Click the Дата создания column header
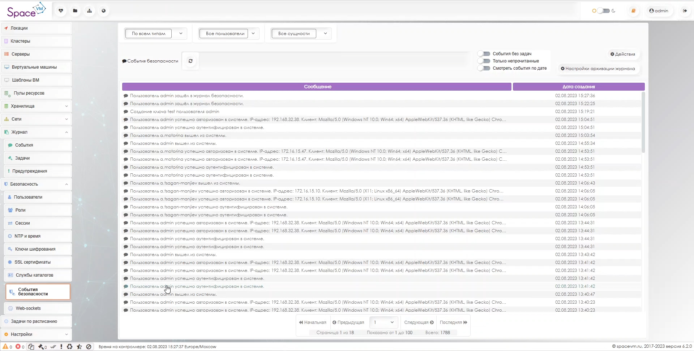This screenshot has height=351, width=694. tap(579, 87)
